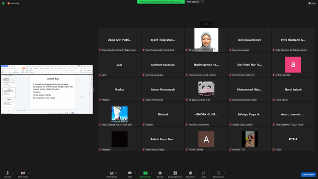The image size is (318, 179).
Task: Select Bakhri Fauzi Siregar tile
Action: coord(163,139)
